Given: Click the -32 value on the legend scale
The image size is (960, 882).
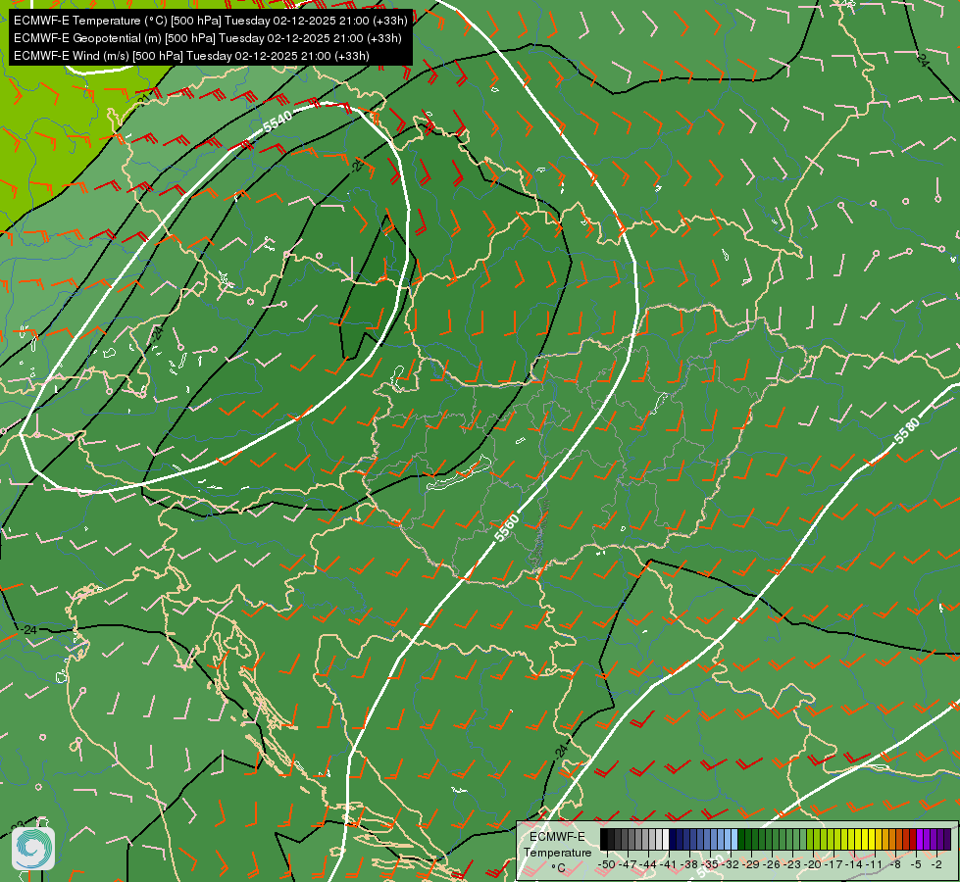Looking at the screenshot, I should (731, 864).
